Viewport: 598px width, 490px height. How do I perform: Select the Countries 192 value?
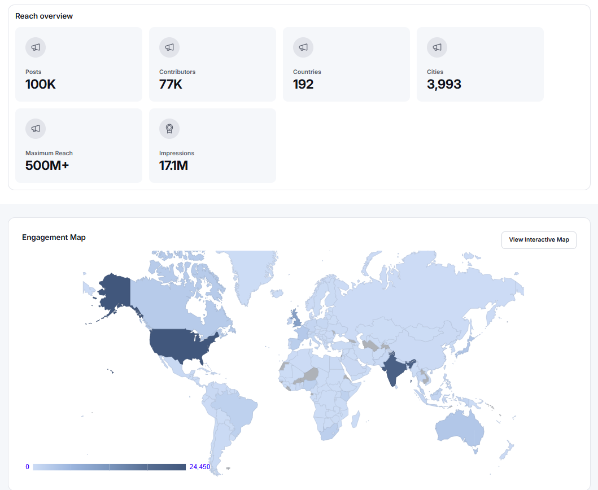click(x=303, y=84)
